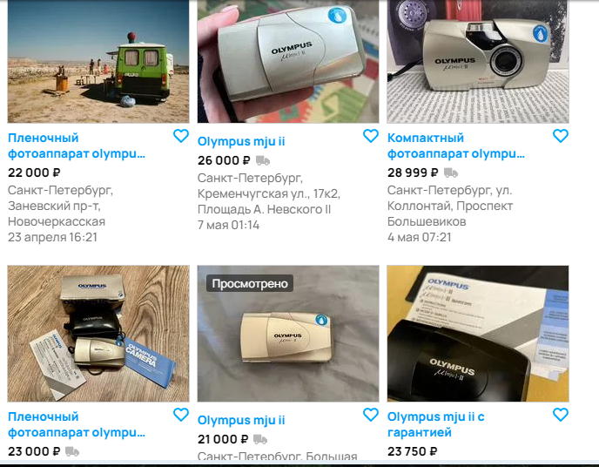Open the hand-held Olympus camera photo

pos(288,61)
